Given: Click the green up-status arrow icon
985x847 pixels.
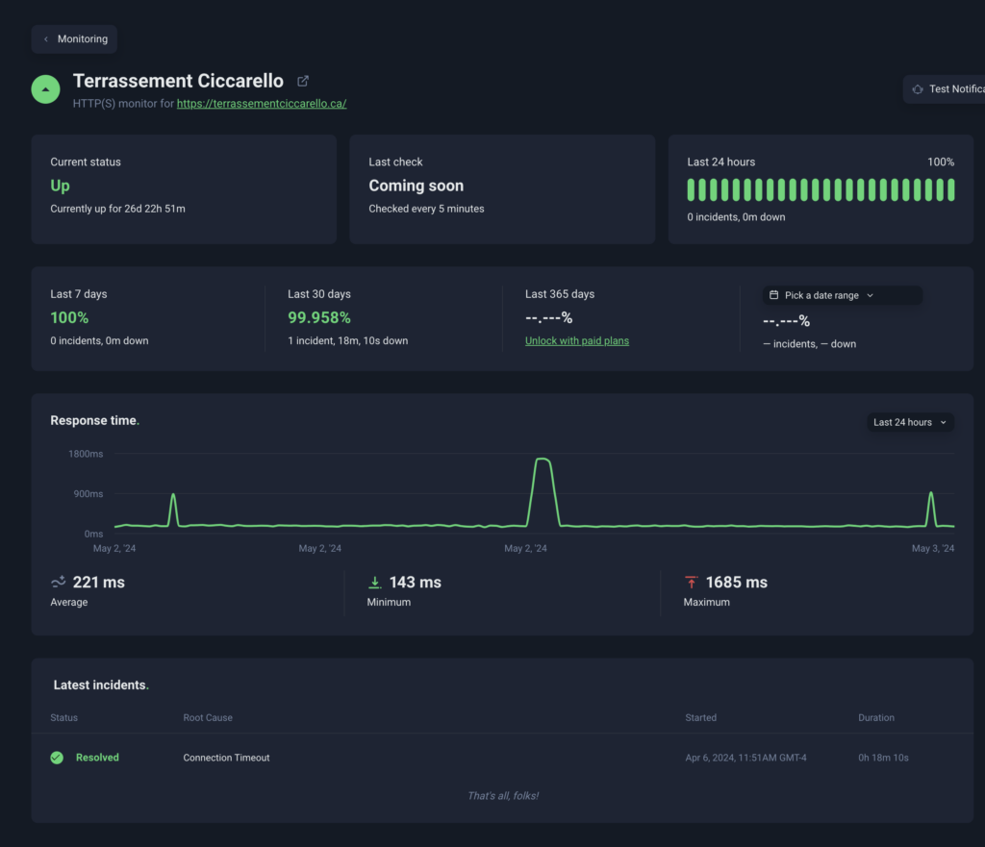Looking at the screenshot, I should [45, 89].
